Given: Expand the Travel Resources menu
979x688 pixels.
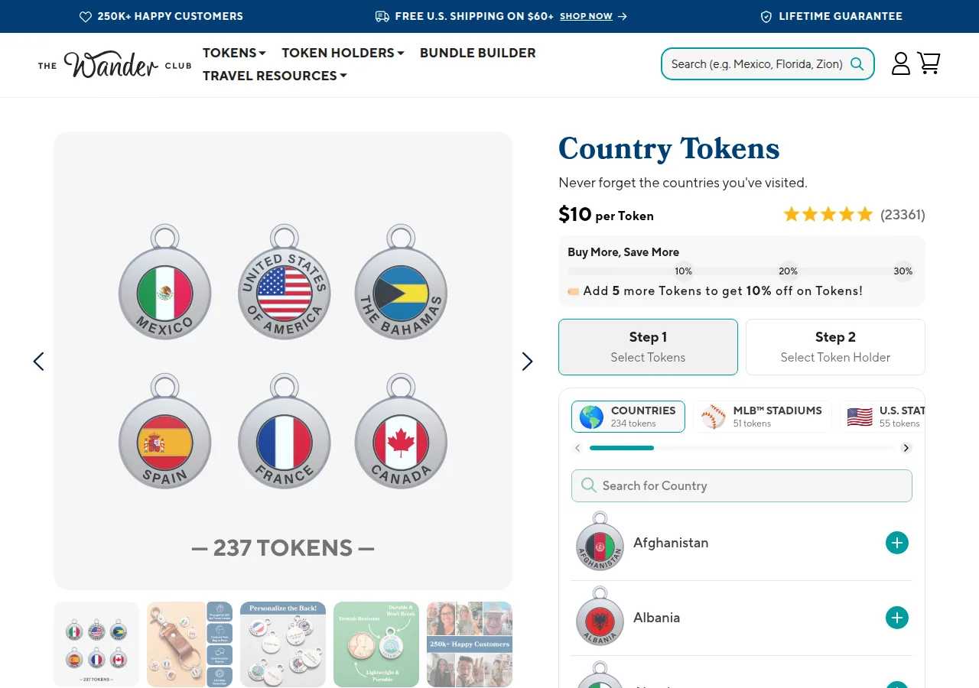Looking at the screenshot, I should [275, 76].
